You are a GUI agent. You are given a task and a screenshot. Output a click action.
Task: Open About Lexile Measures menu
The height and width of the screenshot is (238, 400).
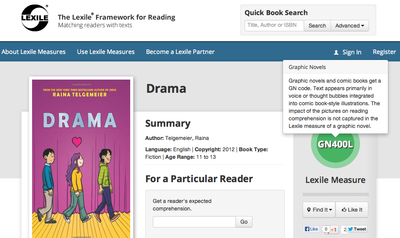34,52
